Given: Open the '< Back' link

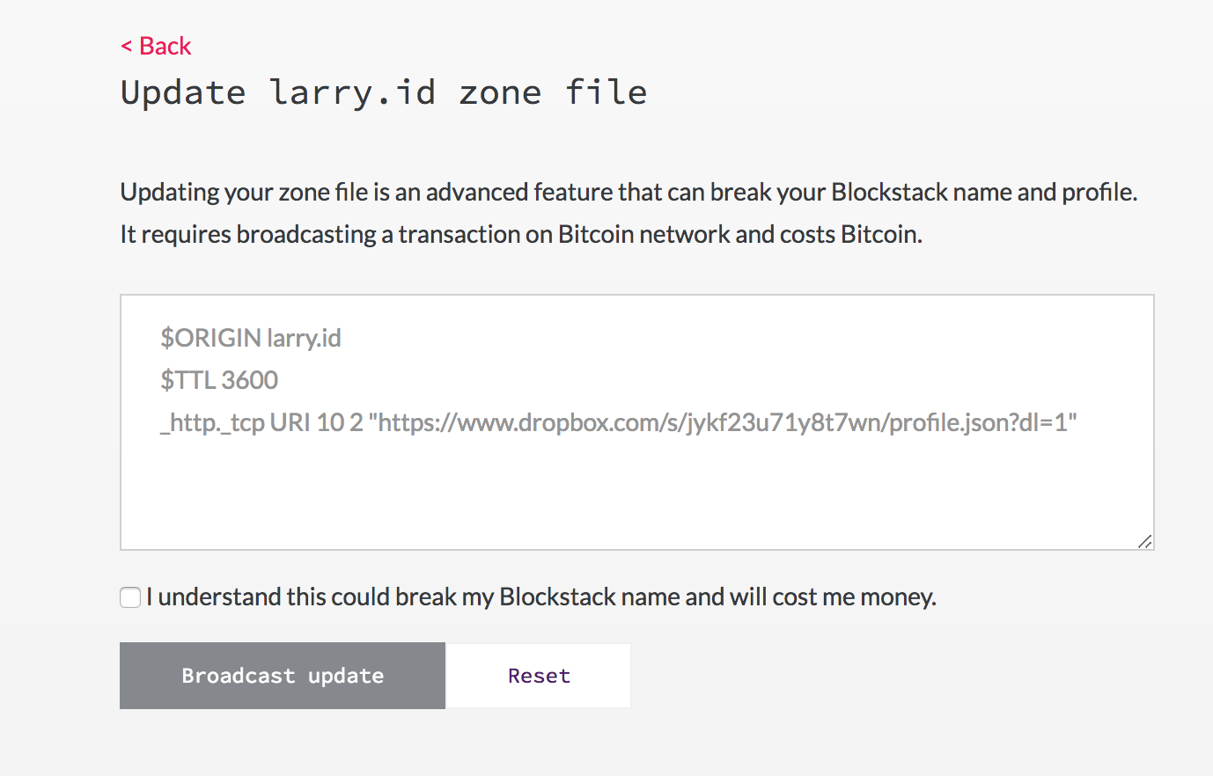Looking at the screenshot, I should tap(156, 46).
